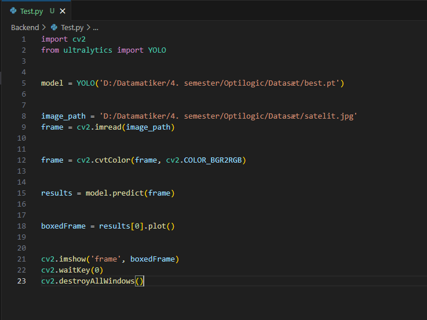This screenshot has height=320, width=427.
Task: Click the 'ultralytics' module name
Action: pos(87,50)
